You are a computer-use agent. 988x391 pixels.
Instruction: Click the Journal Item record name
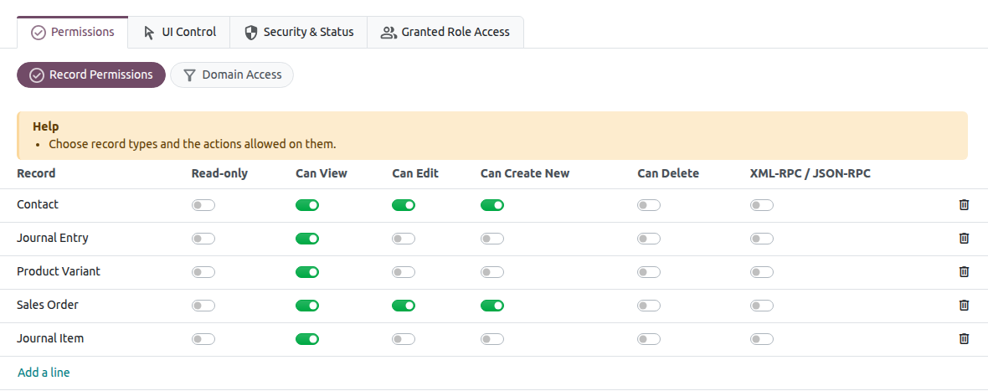[50, 338]
